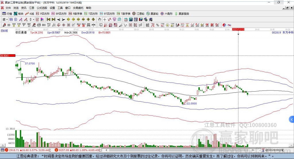Click the 日K线 chart label

(x=4, y=31)
